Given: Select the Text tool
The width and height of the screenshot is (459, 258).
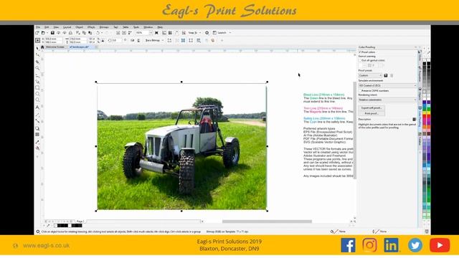Looking at the screenshot, I should (x=37, y=107).
